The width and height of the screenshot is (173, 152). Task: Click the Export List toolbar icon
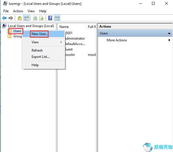pos(42,18)
